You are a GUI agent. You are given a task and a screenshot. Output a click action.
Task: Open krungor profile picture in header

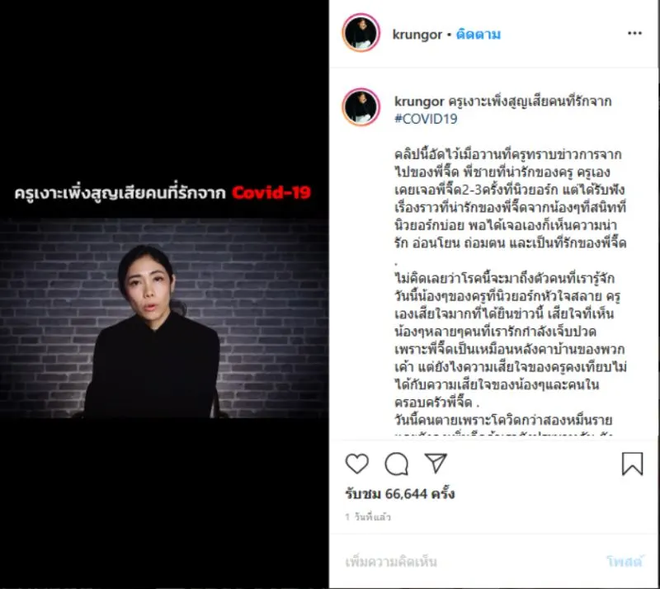[x=361, y=33]
